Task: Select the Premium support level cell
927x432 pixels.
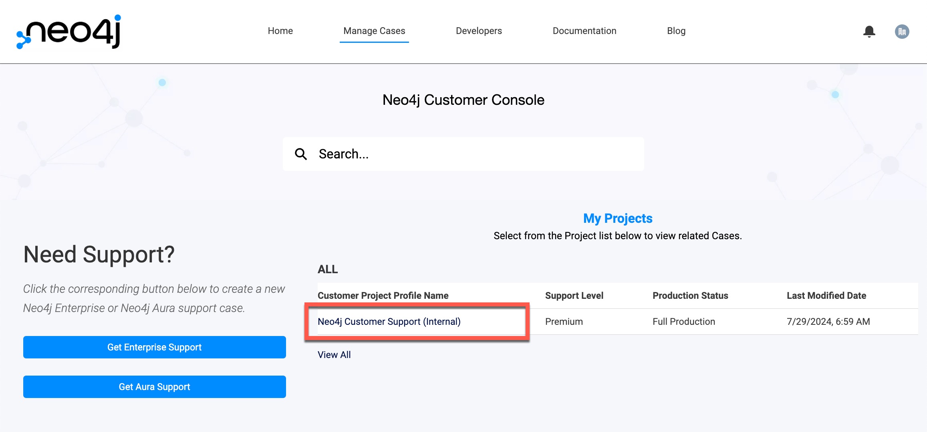Action: coord(564,322)
